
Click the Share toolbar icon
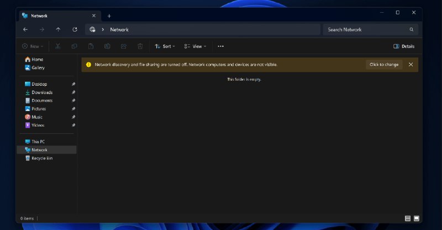click(123, 46)
